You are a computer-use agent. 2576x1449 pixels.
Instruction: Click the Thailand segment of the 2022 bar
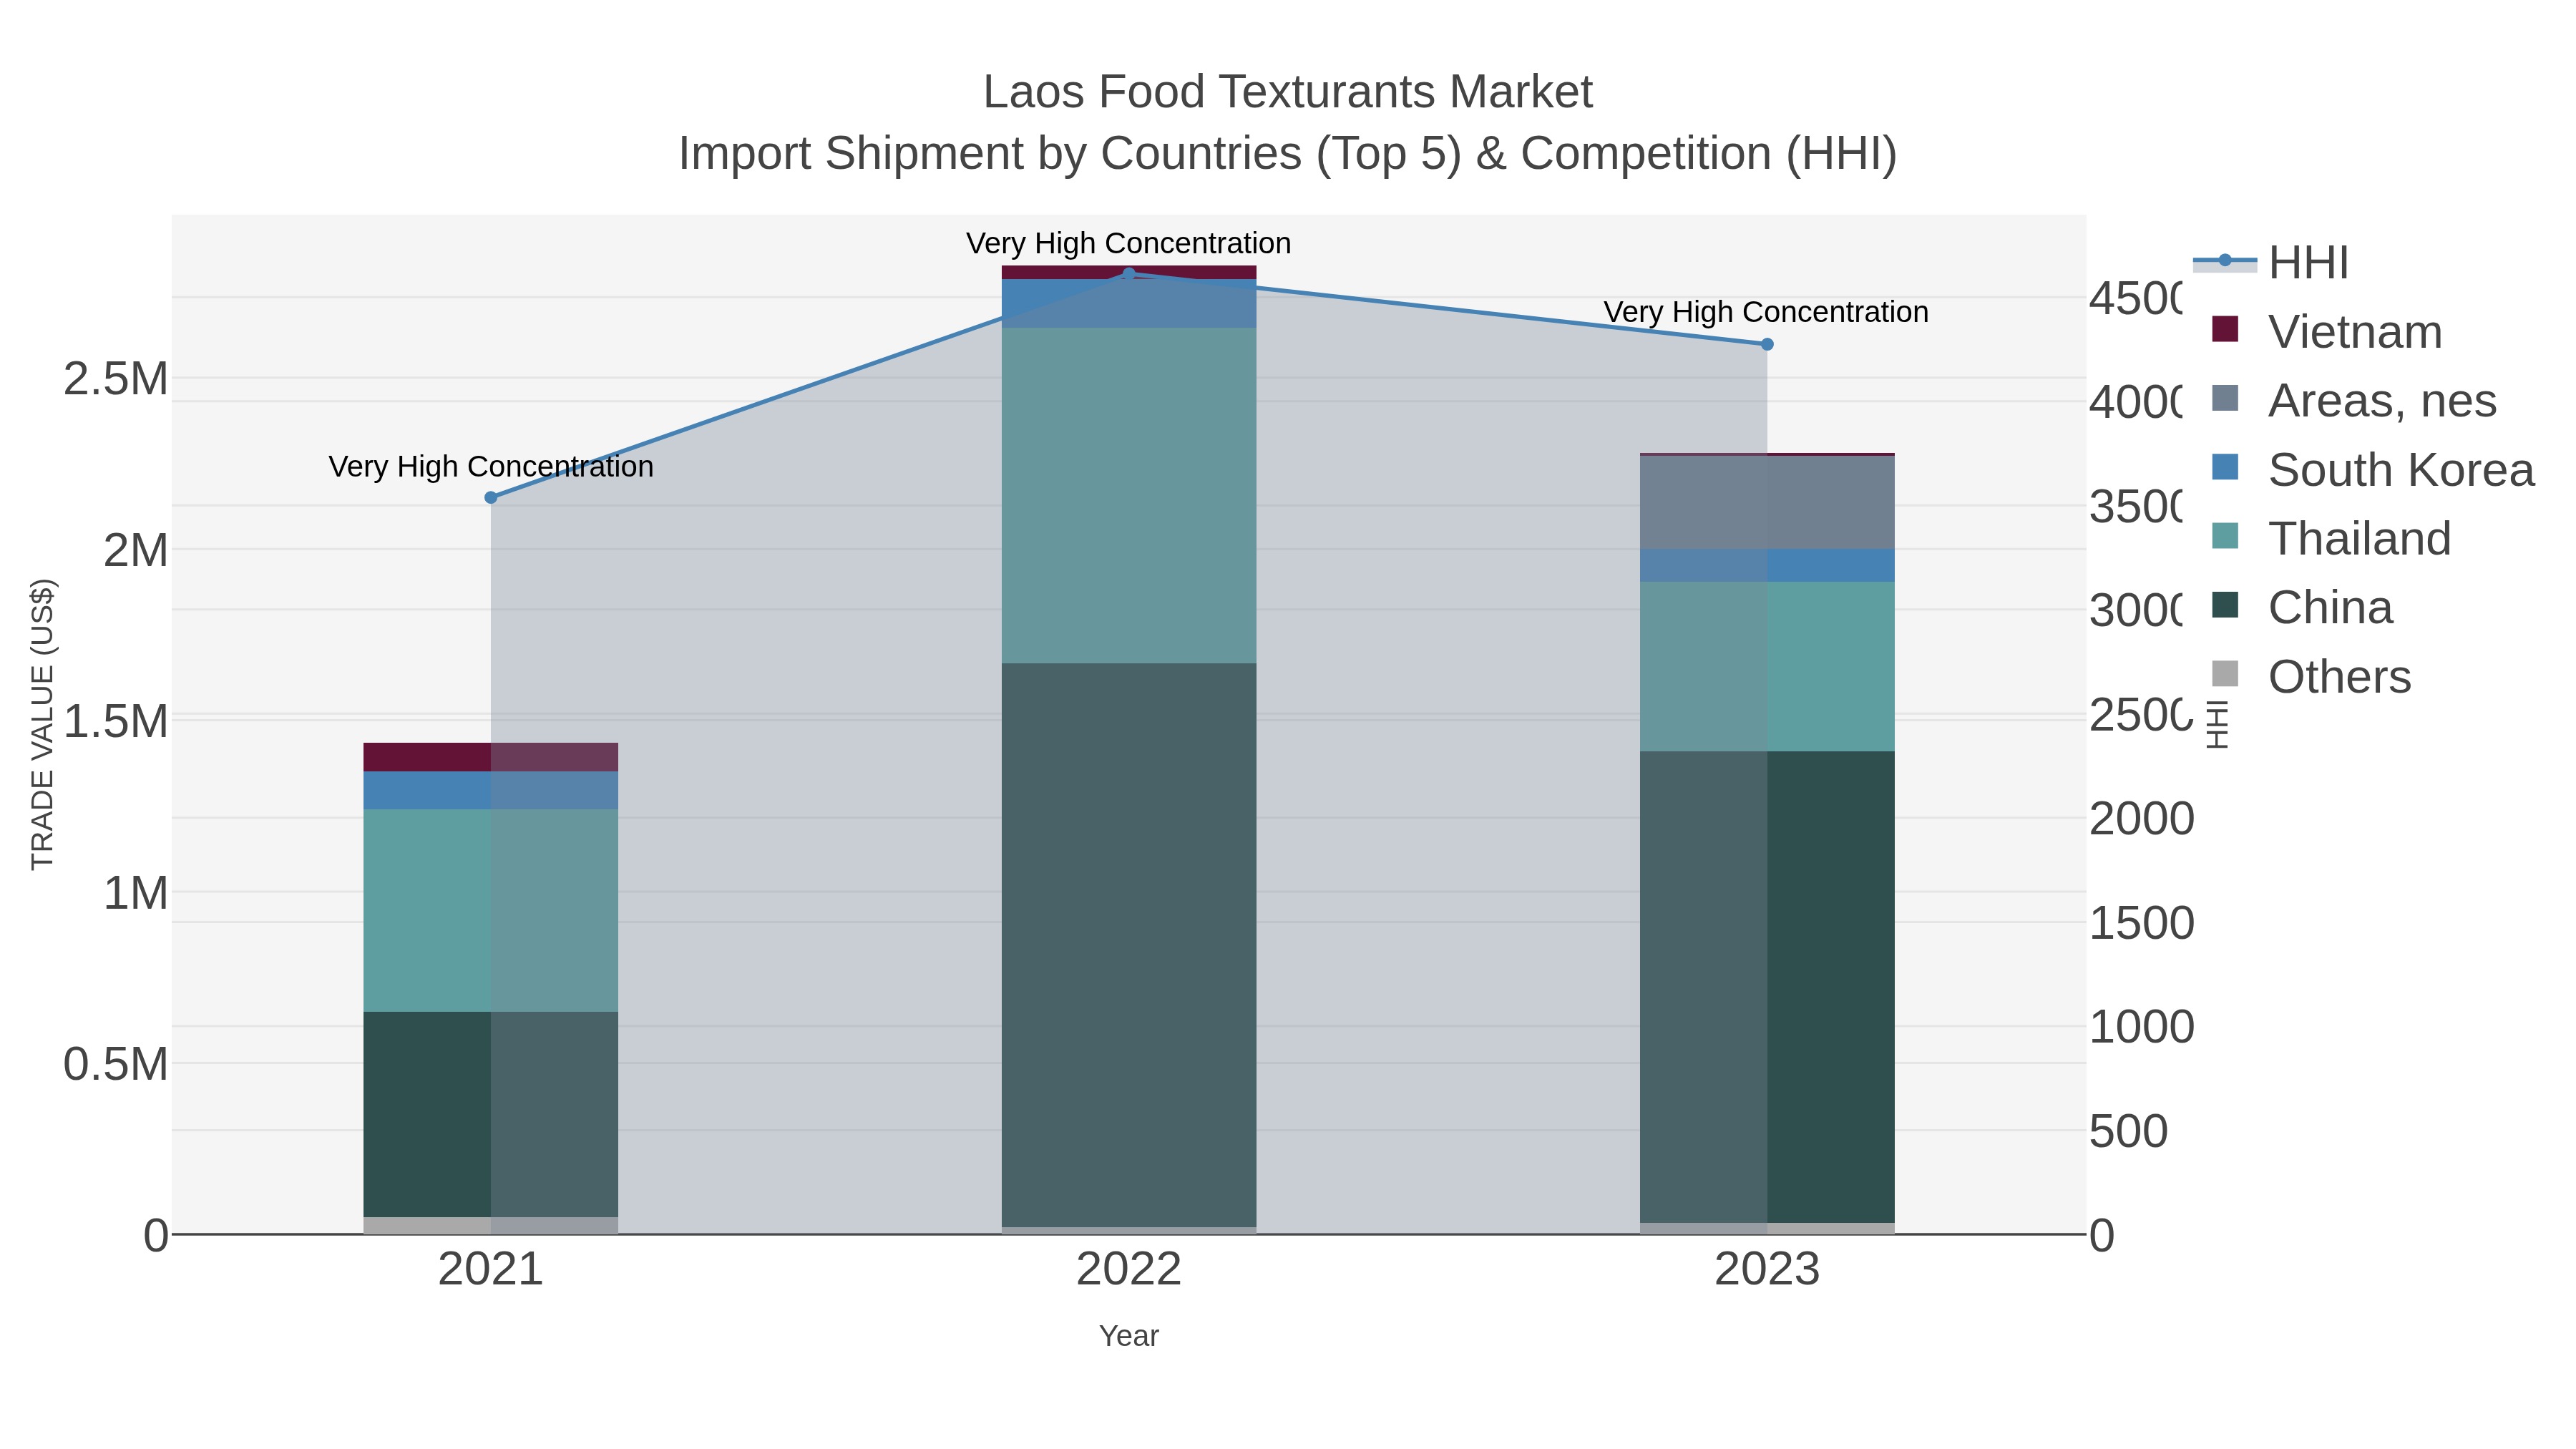point(1129,495)
